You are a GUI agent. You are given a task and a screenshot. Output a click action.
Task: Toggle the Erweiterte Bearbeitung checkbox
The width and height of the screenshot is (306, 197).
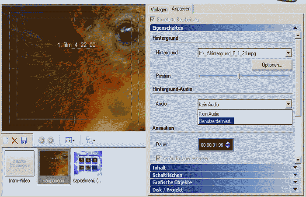(x=153, y=20)
